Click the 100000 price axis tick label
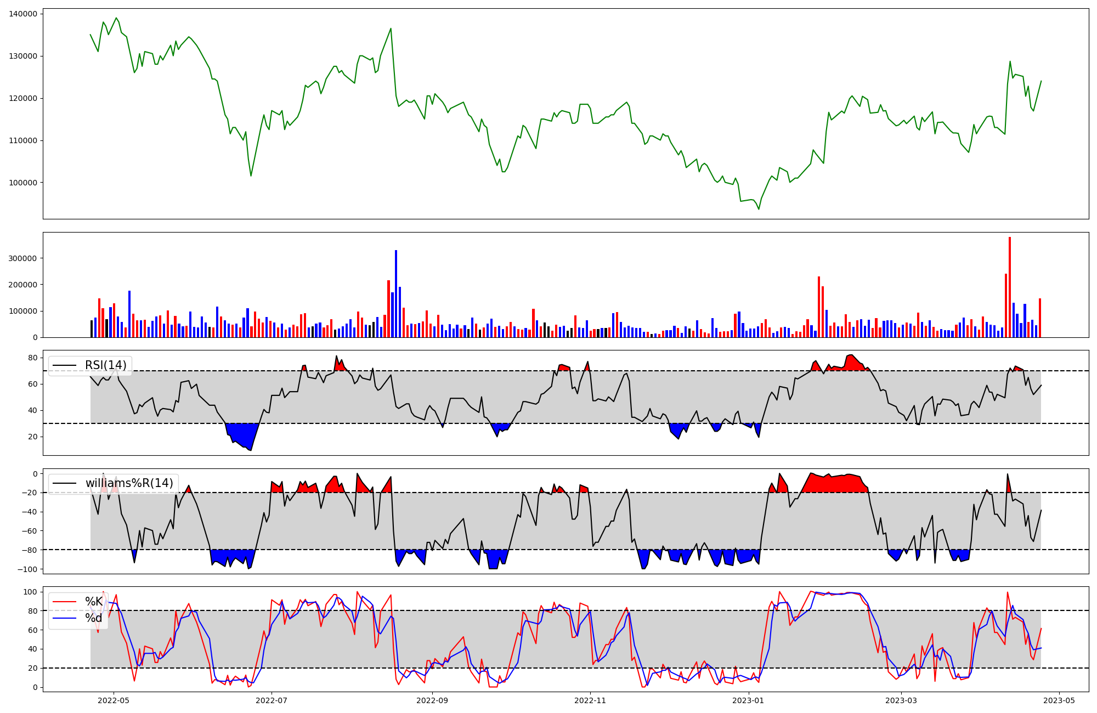The height and width of the screenshot is (713, 1097). 23,183
